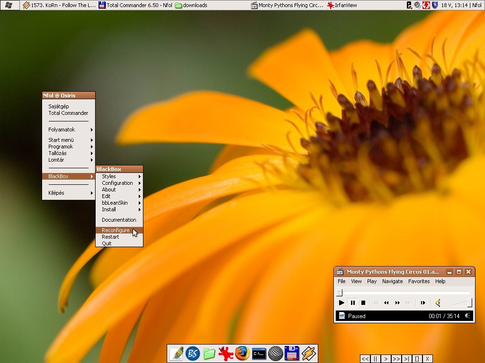Adjust the media player volume slider
The height and width of the screenshot is (363, 485).
(x=459, y=303)
